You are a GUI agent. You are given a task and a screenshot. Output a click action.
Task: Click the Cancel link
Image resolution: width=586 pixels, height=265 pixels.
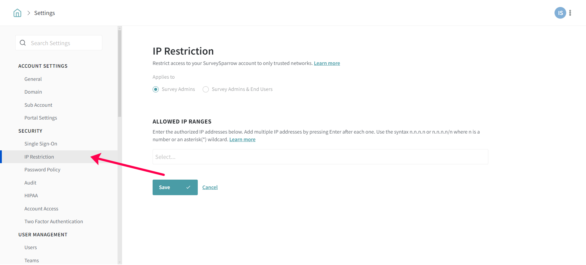pyautogui.click(x=210, y=187)
